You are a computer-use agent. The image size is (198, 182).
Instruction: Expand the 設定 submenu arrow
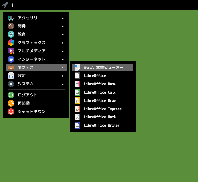coord(62,76)
